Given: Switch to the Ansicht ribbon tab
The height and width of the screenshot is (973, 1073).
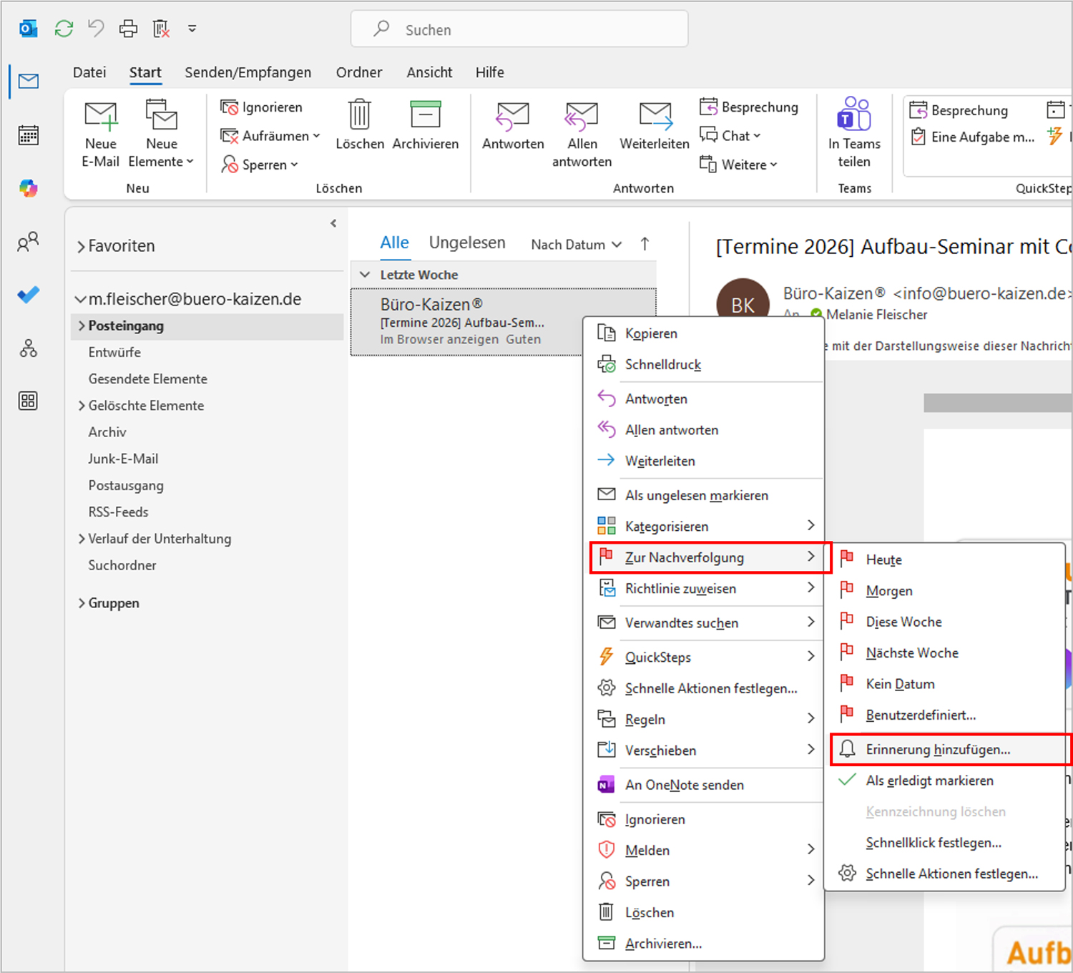Looking at the screenshot, I should click(x=429, y=72).
